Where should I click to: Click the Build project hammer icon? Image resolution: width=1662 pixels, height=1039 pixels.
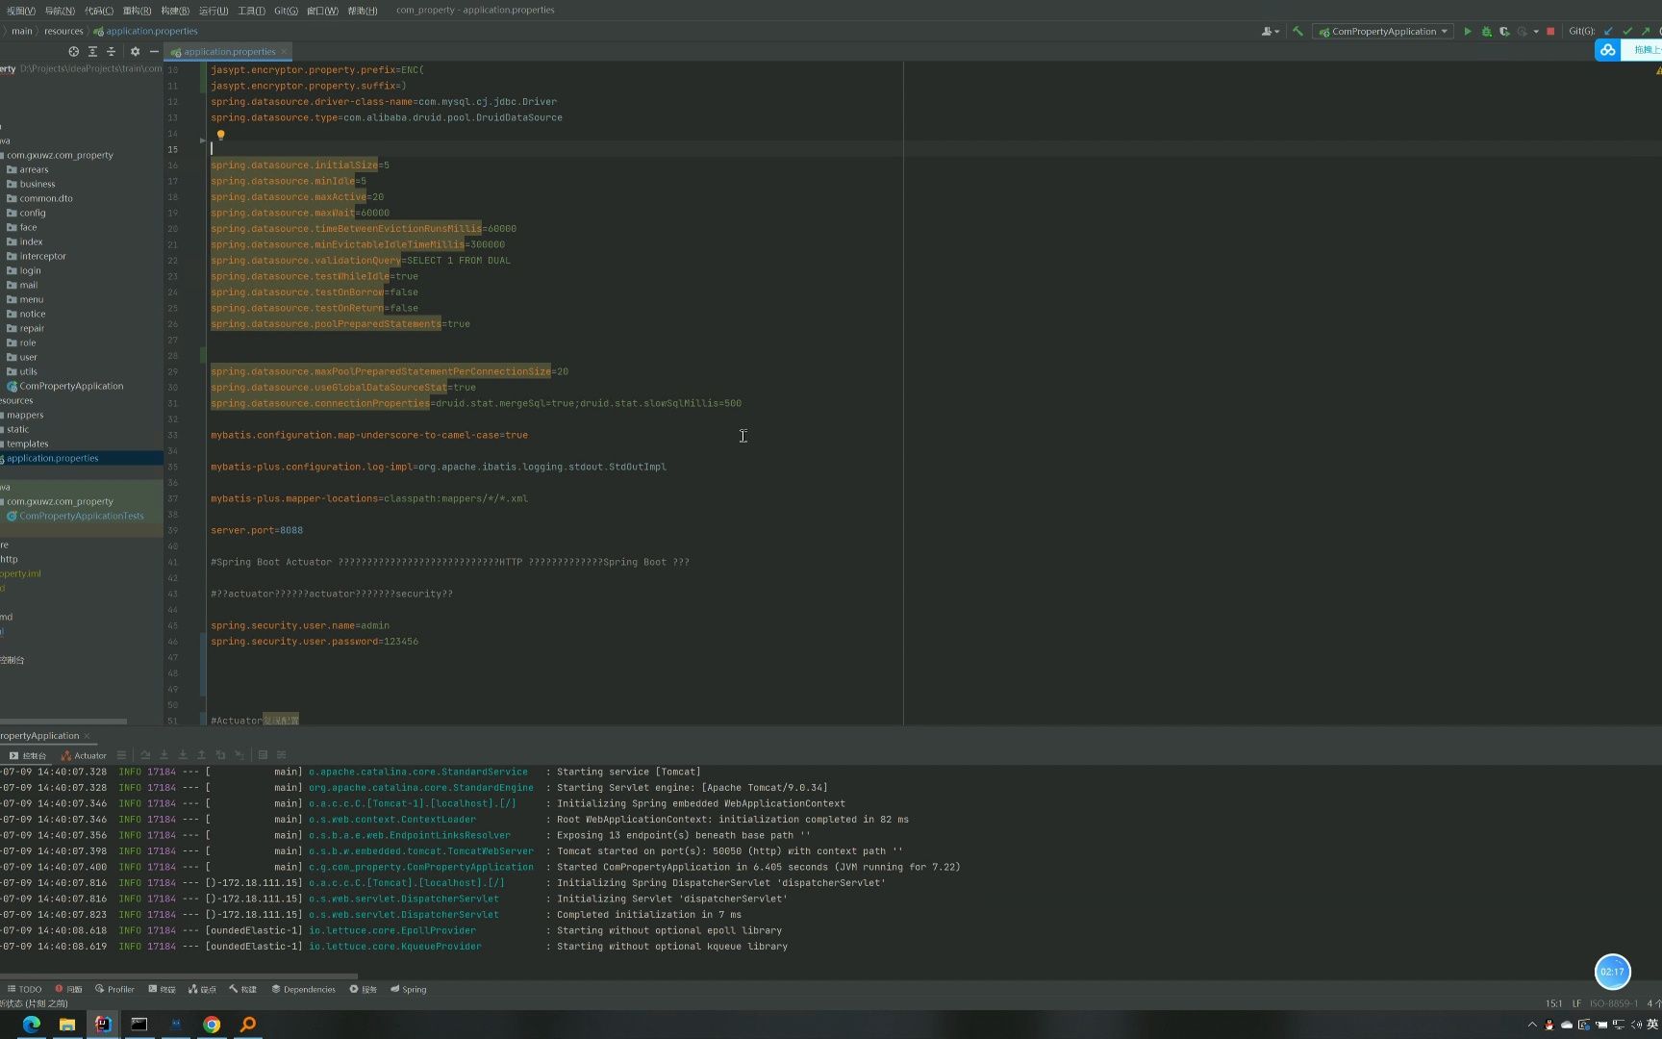coord(1297,31)
